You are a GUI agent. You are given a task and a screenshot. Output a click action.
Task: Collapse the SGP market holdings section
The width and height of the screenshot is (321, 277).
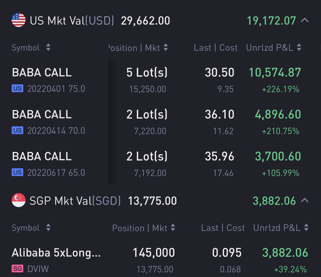click(305, 200)
